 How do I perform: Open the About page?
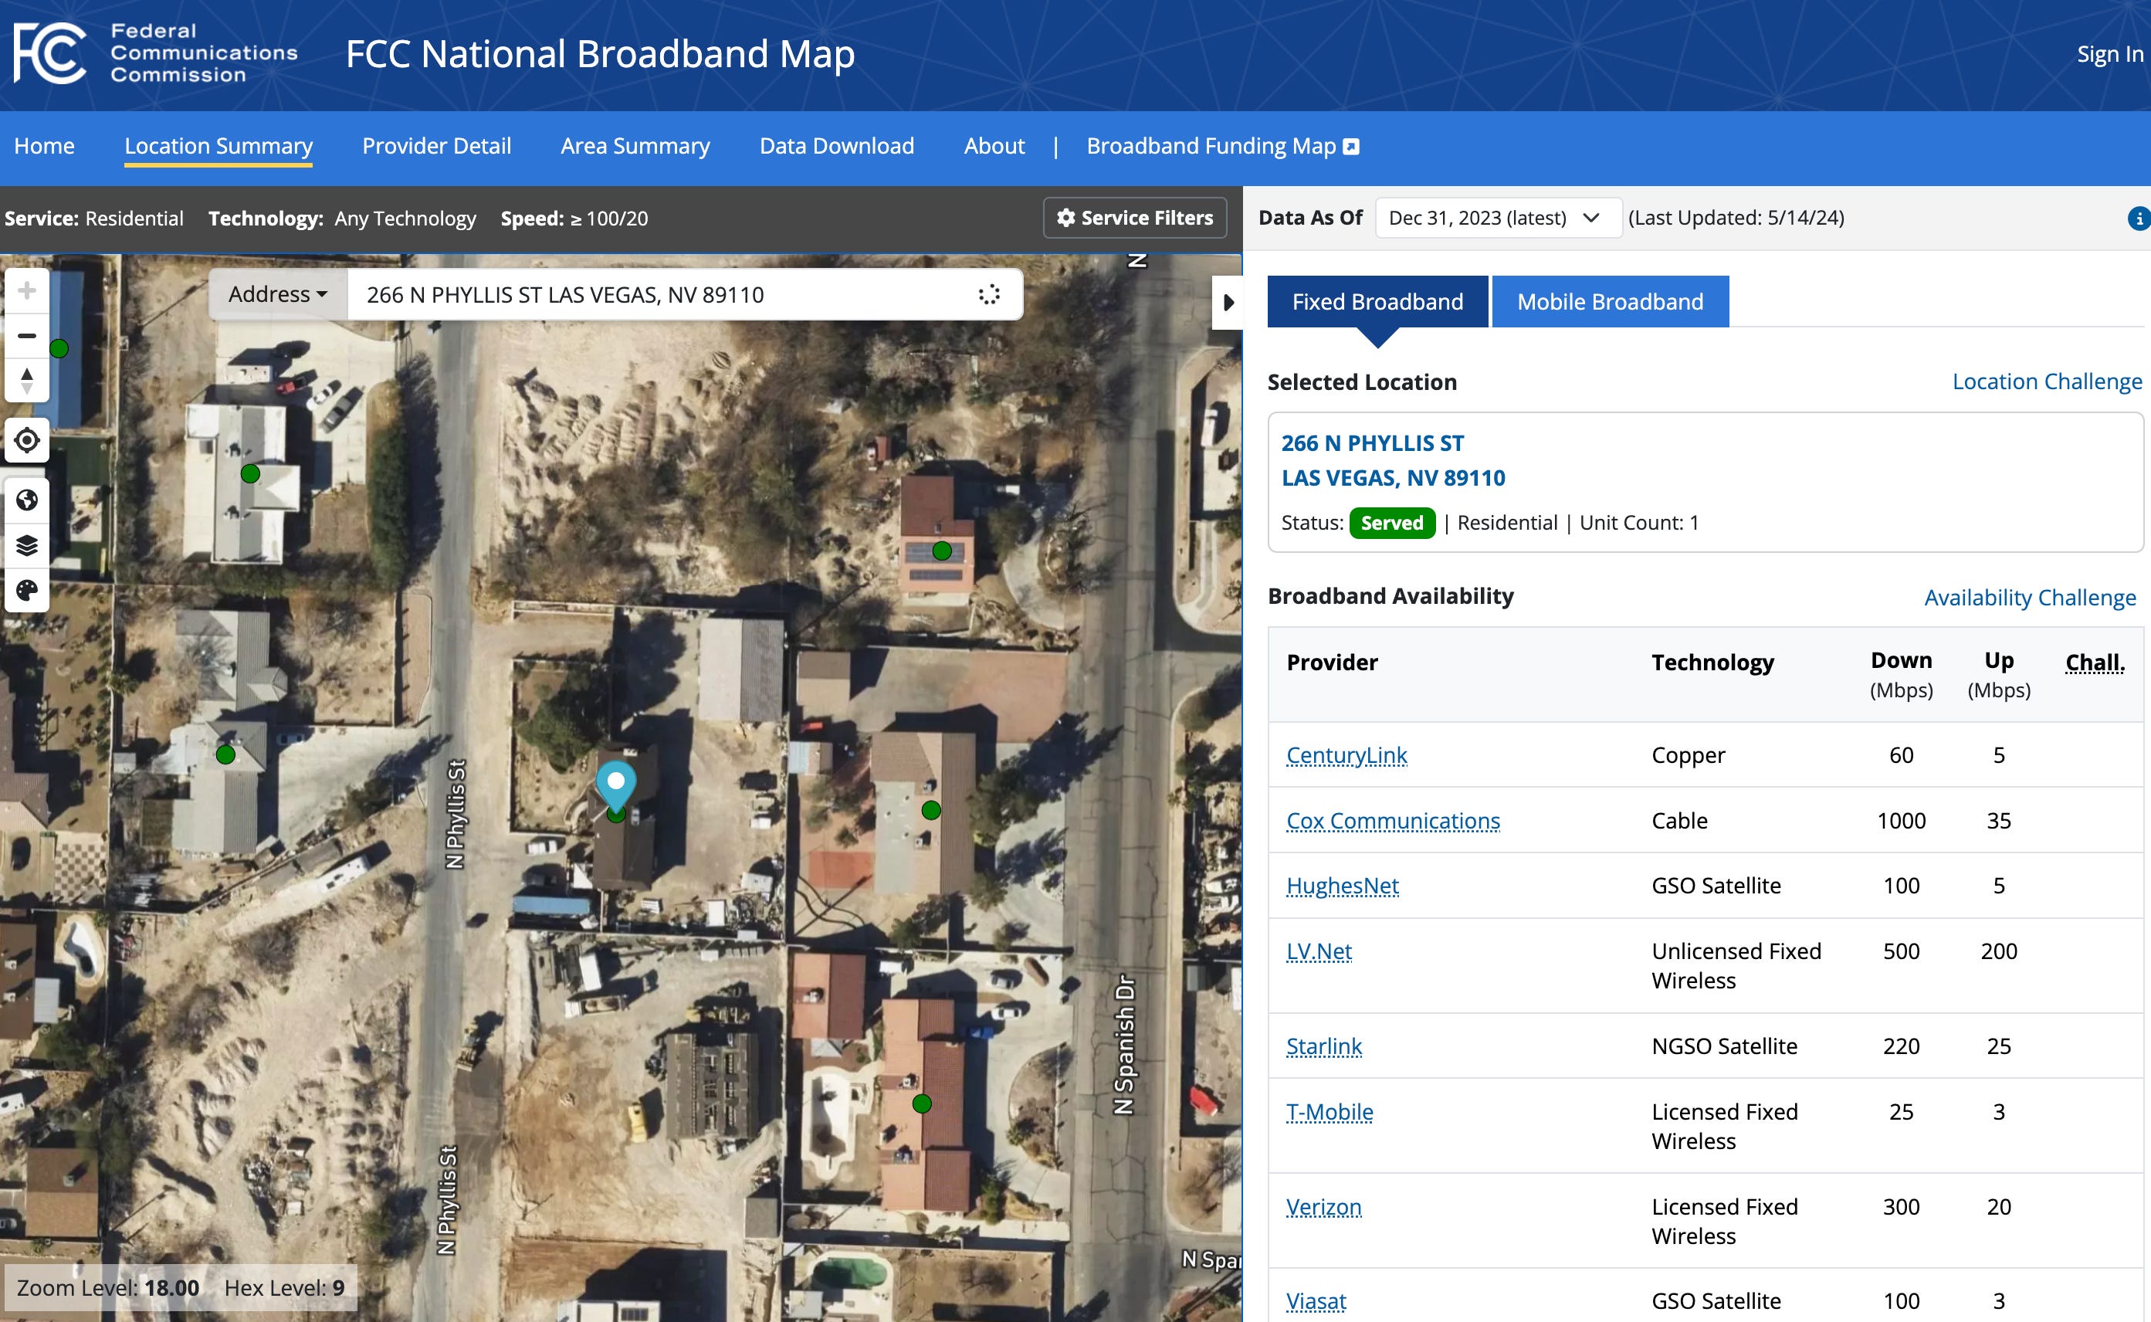[994, 146]
